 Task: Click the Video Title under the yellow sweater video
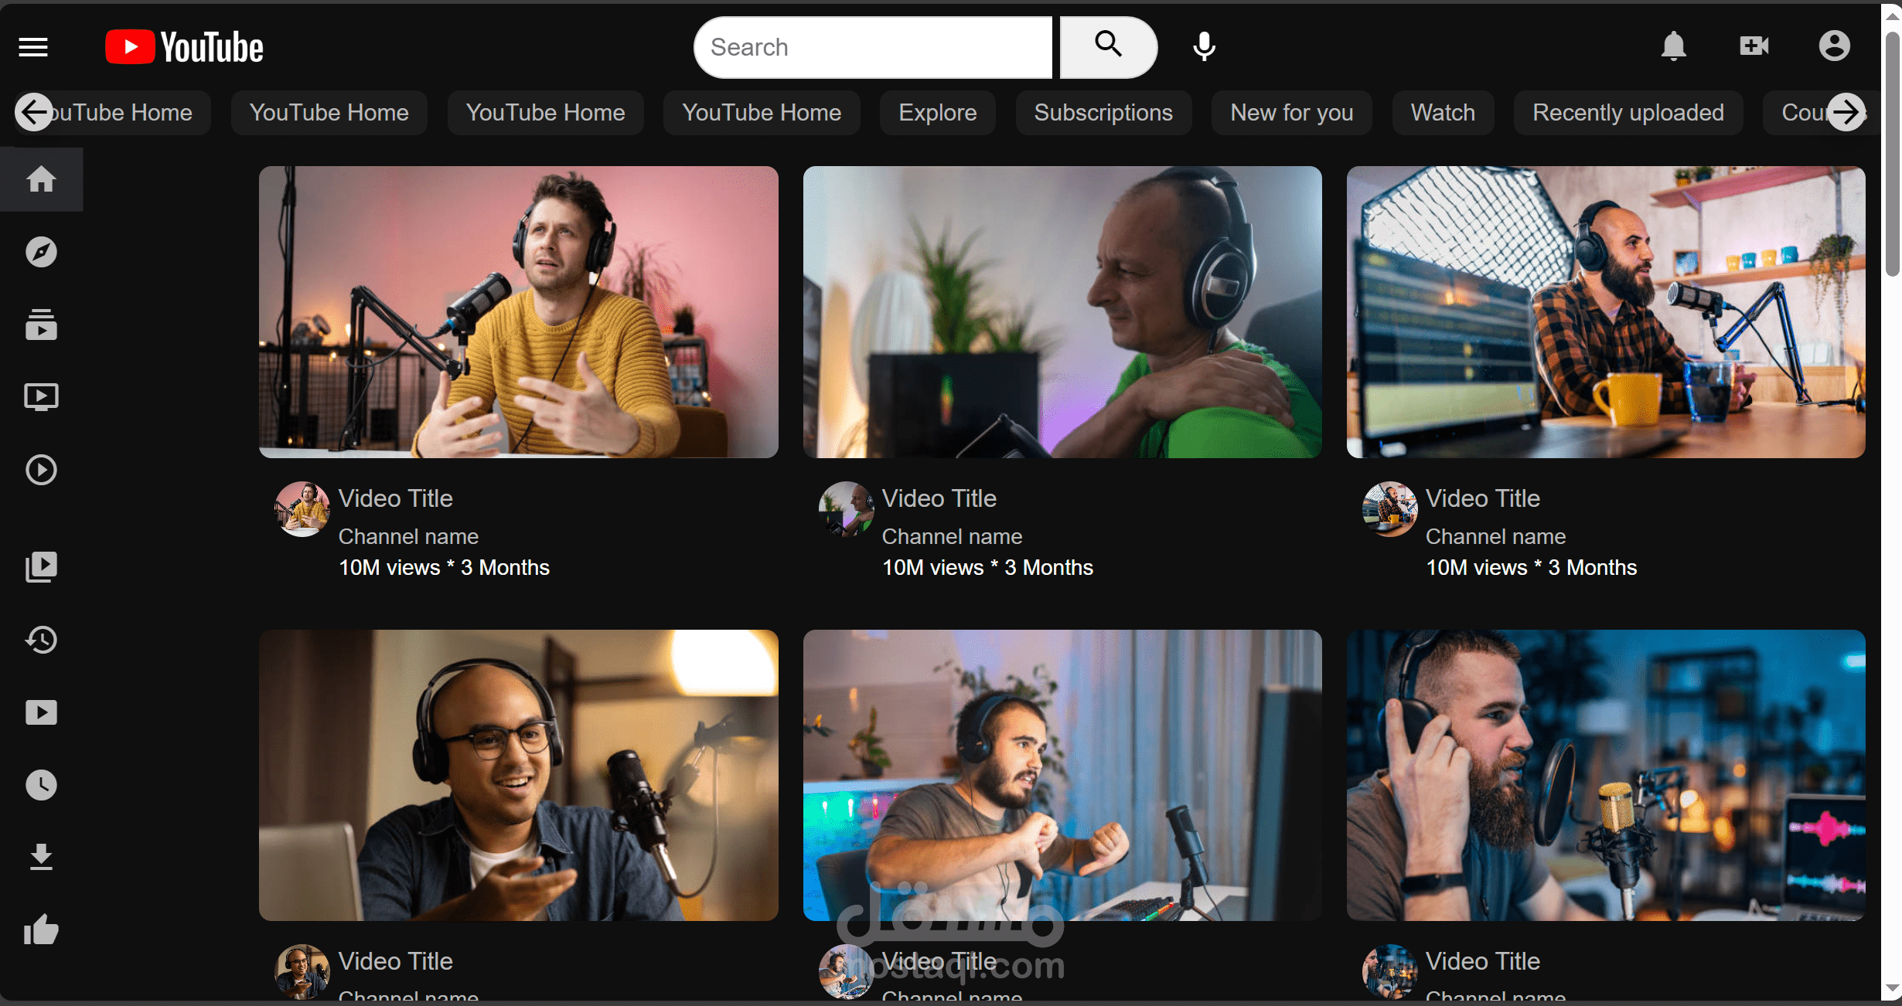coord(396,498)
